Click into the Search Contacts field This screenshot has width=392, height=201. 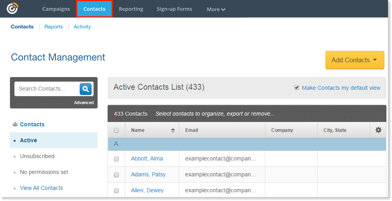coord(46,89)
